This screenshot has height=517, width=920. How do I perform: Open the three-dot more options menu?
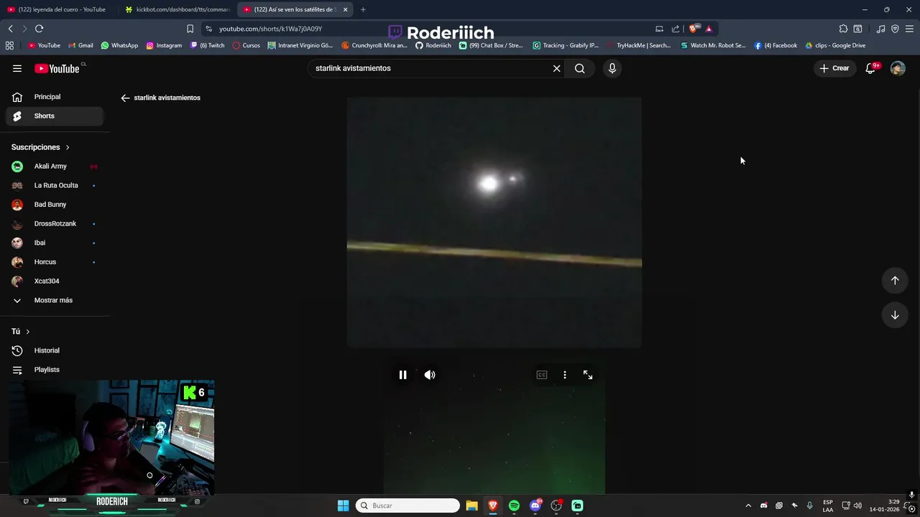pos(565,375)
